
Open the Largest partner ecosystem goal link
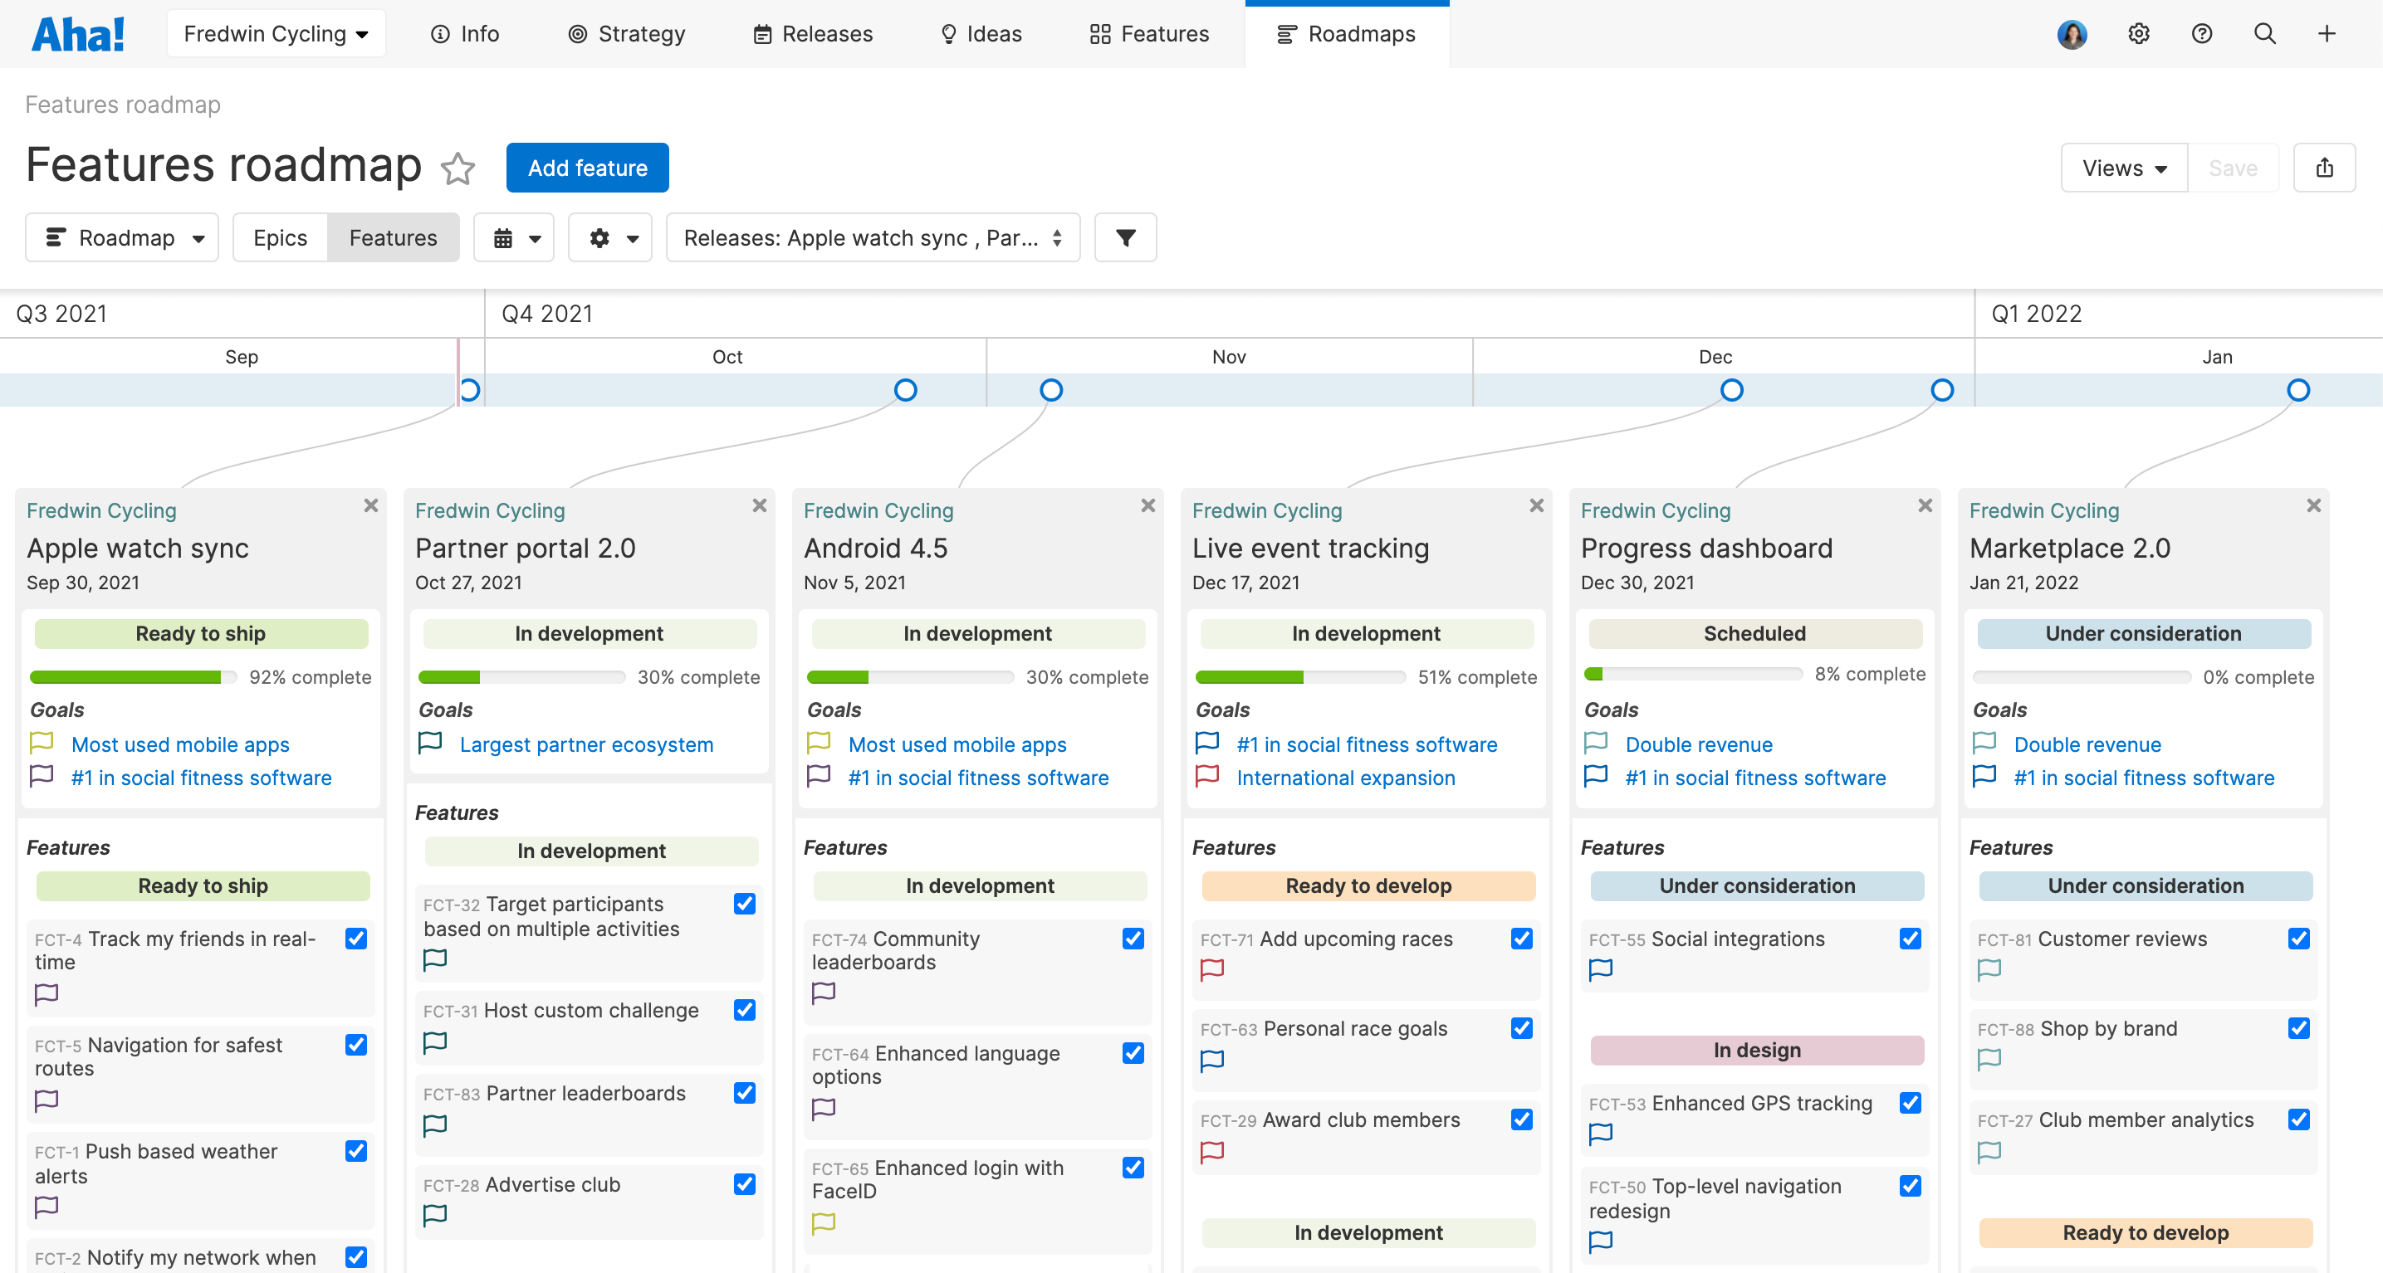[x=586, y=744]
